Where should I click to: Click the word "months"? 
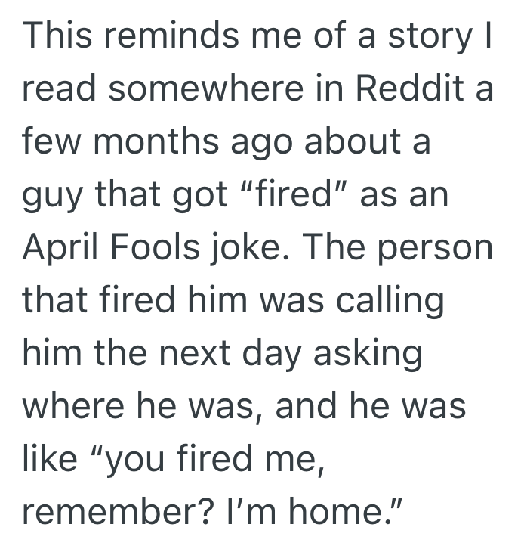coord(158,143)
